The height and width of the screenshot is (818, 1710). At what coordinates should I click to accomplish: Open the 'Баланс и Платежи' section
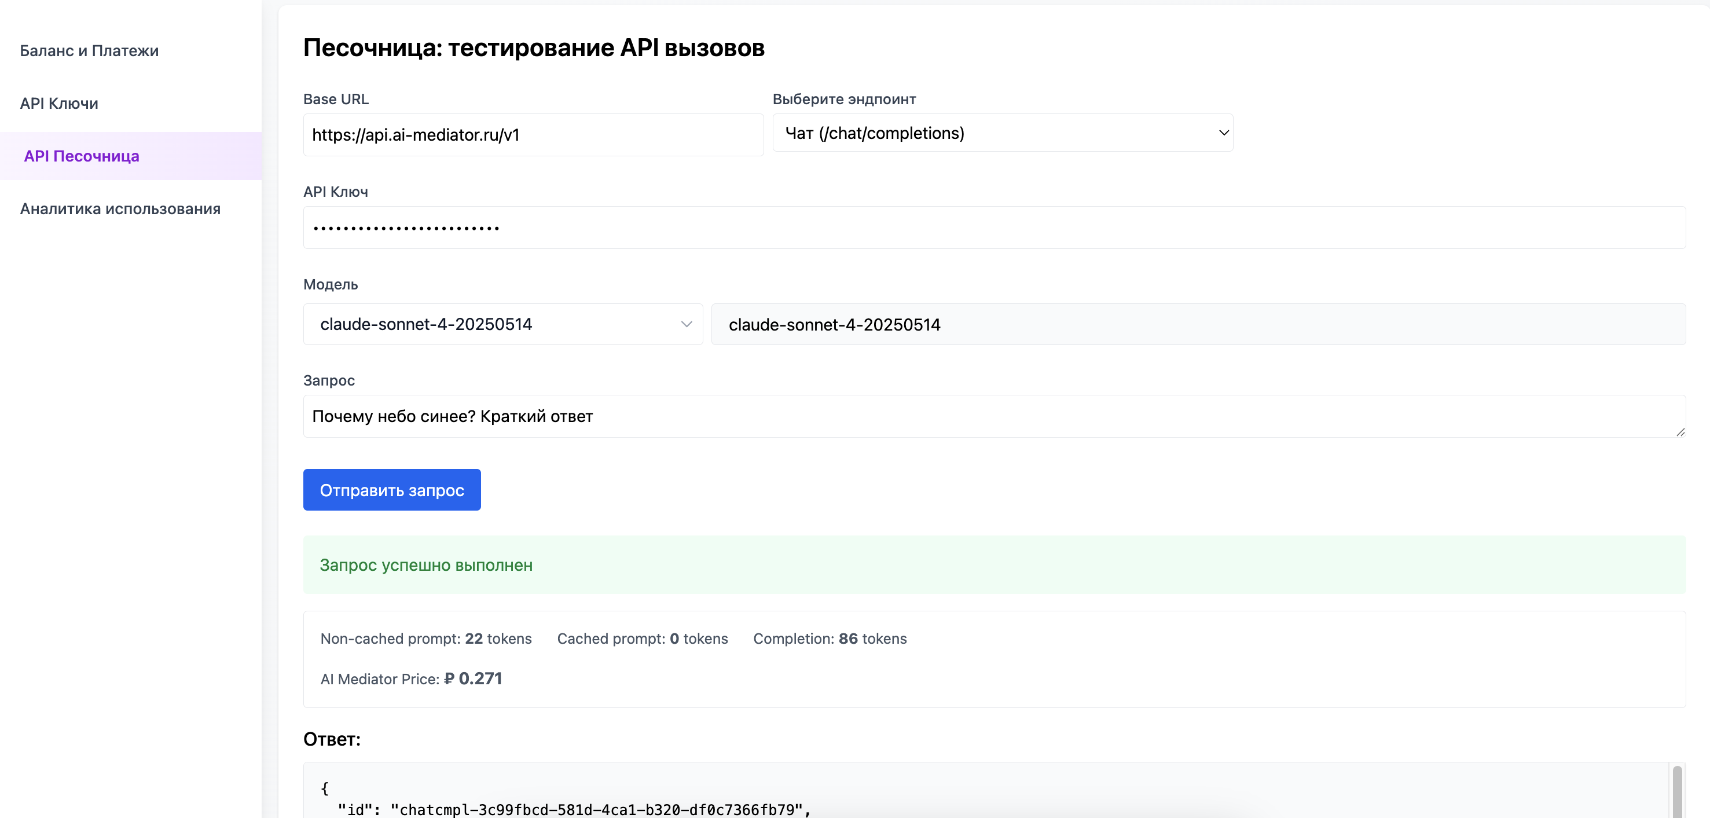pos(90,50)
